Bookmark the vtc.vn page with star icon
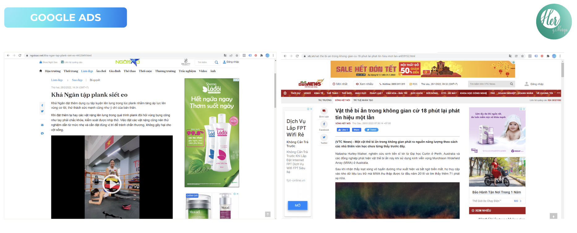 (523, 56)
